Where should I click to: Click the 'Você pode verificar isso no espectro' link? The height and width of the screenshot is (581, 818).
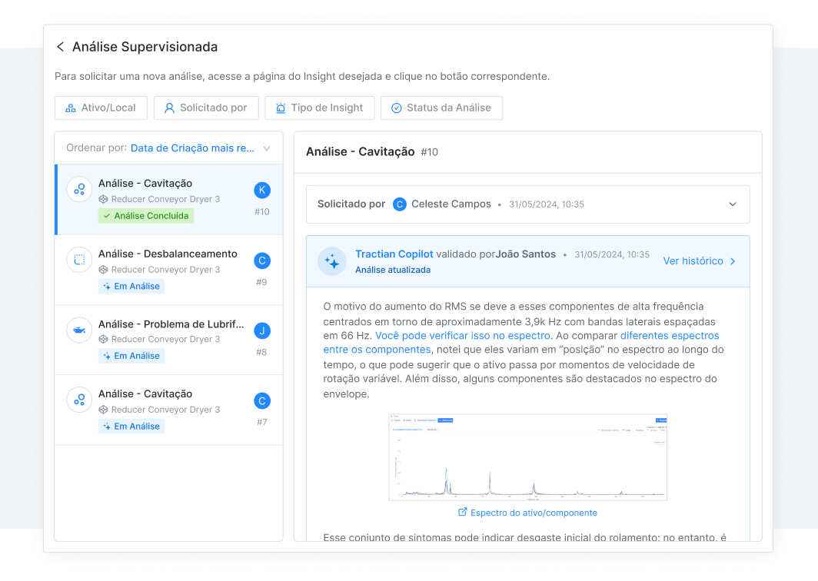(463, 336)
